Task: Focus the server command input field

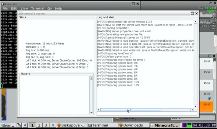Action: 147,114
